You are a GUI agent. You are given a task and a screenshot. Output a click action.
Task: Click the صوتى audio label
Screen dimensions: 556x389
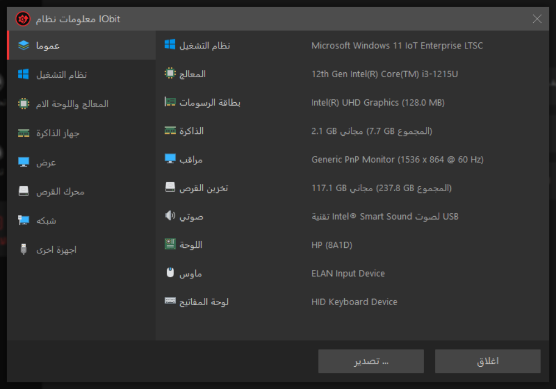(x=191, y=217)
